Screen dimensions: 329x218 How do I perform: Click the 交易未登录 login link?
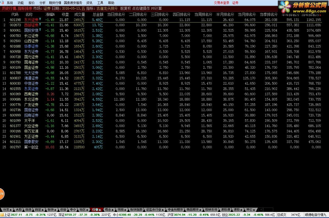222,3
